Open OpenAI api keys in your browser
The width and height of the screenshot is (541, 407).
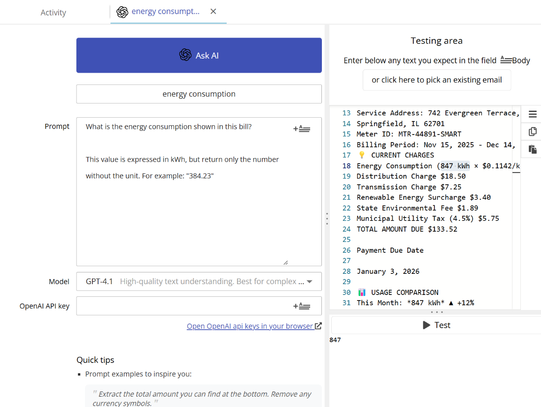click(x=250, y=325)
